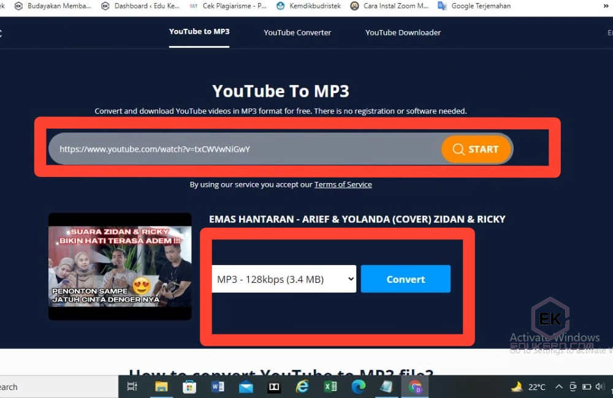Open Task View in the taskbar
The width and height of the screenshot is (613, 398).
pos(132,387)
